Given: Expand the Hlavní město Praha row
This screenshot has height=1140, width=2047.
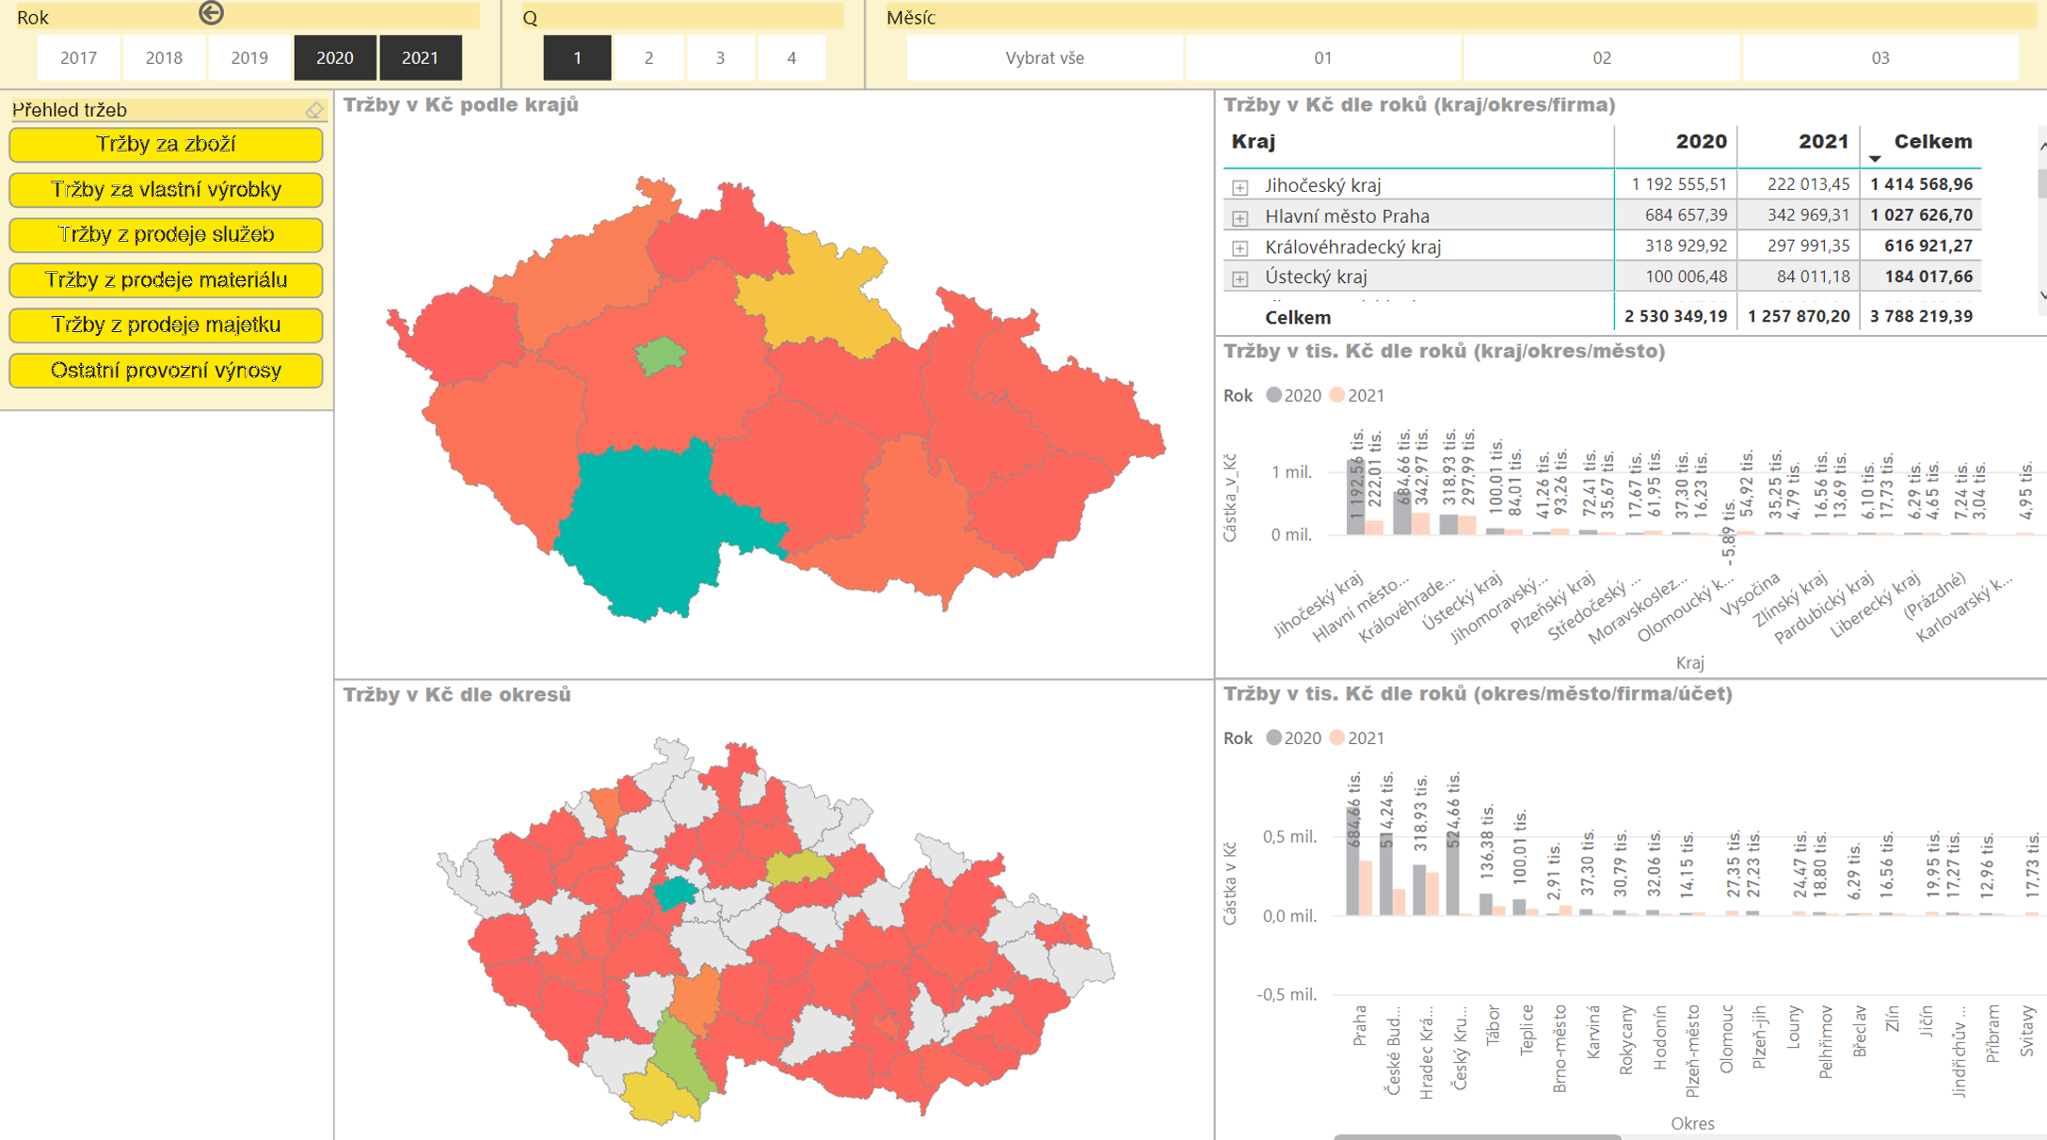Looking at the screenshot, I should [x=1239, y=217].
